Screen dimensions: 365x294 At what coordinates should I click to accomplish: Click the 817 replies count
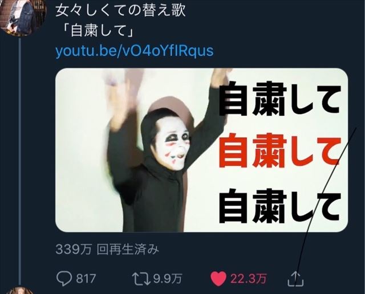86,279
